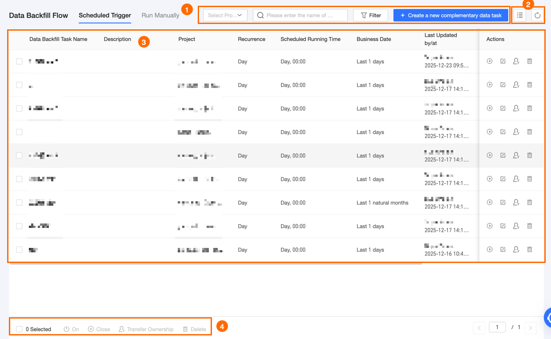
Task: Switch to the Scheduled Trigger tab
Action: (105, 15)
